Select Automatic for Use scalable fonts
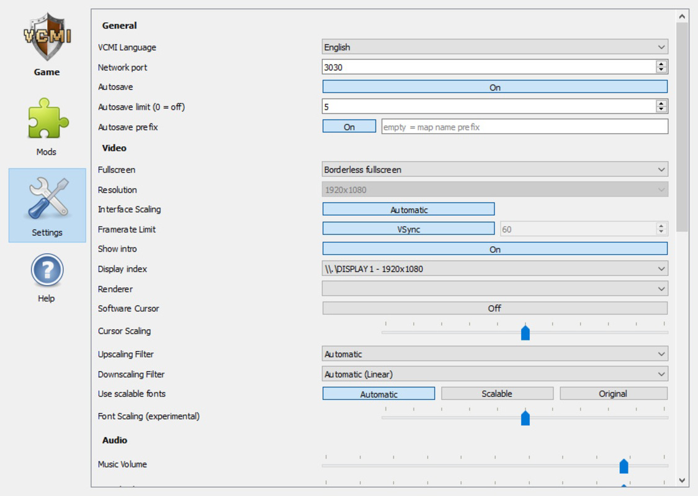Viewport: 698px width, 496px height. click(x=378, y=394)
